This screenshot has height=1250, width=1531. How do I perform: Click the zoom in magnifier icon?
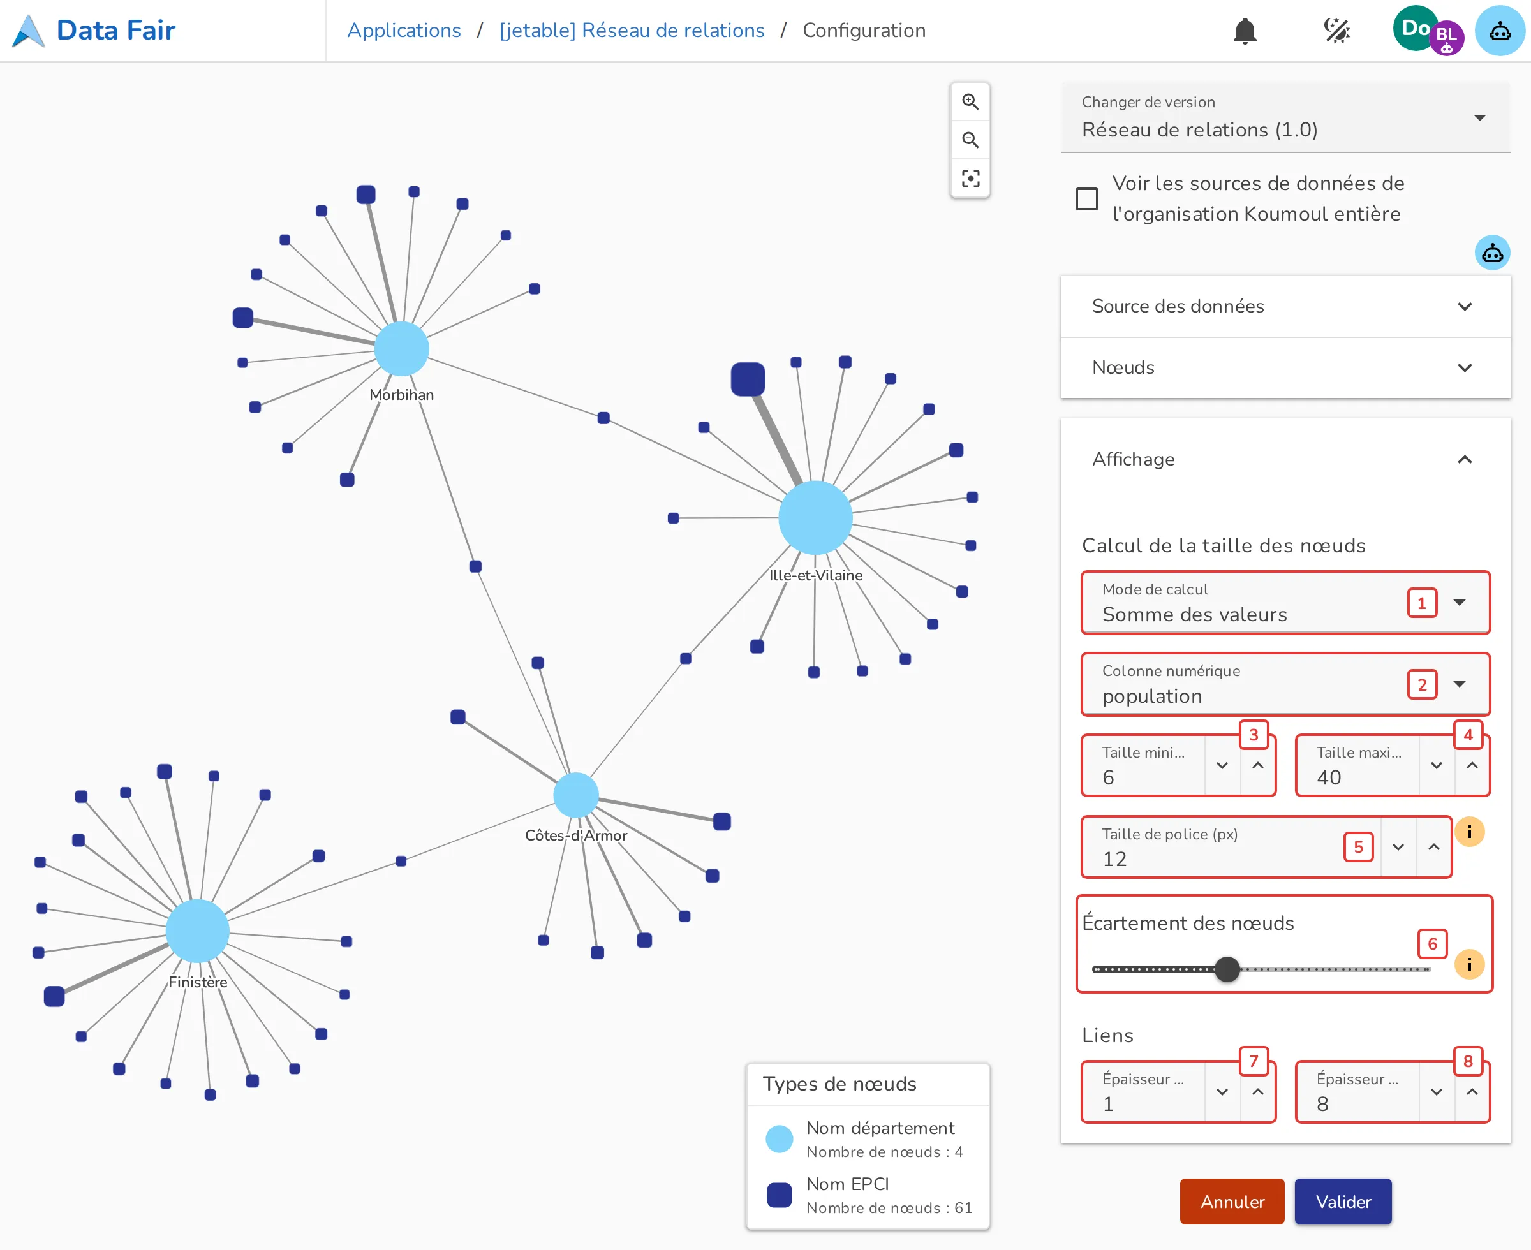pyautogui.click(x=970, y=101)
